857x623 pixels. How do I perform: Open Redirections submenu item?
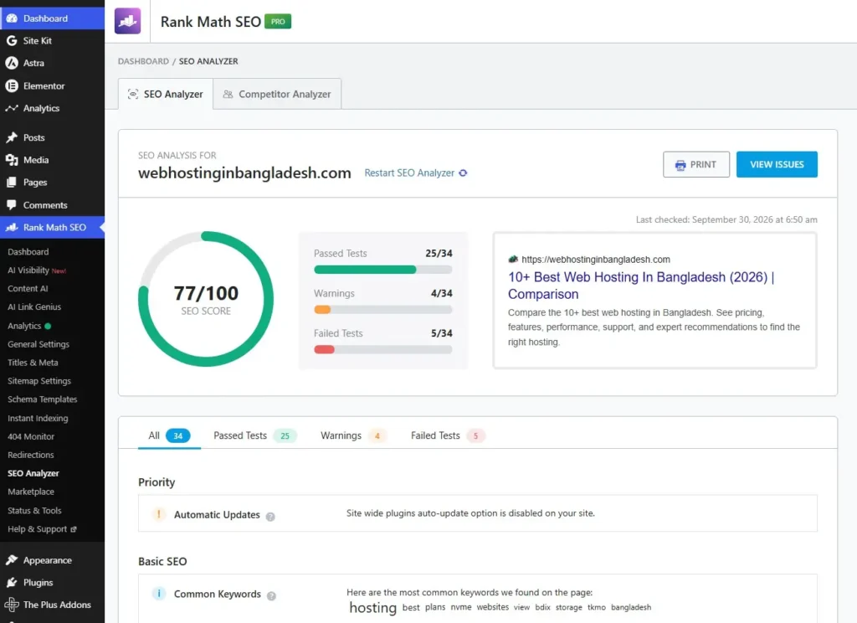click(x=31, y=455)
